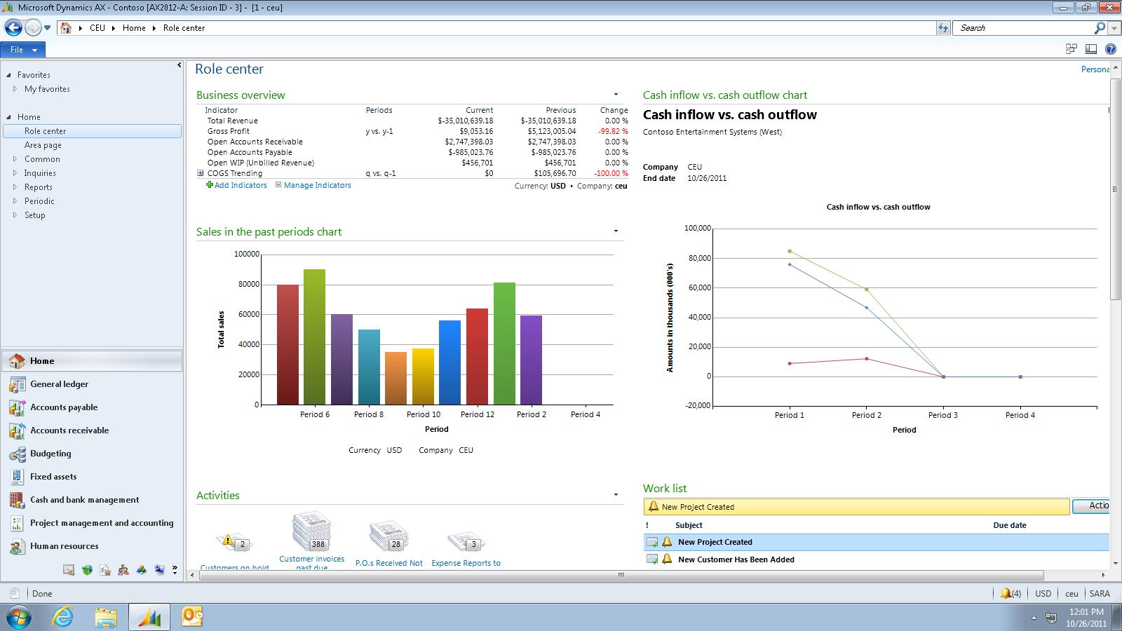Open Cash and bank management
The width and height of the screenshot is (1122, 631).
pos(84,500)
